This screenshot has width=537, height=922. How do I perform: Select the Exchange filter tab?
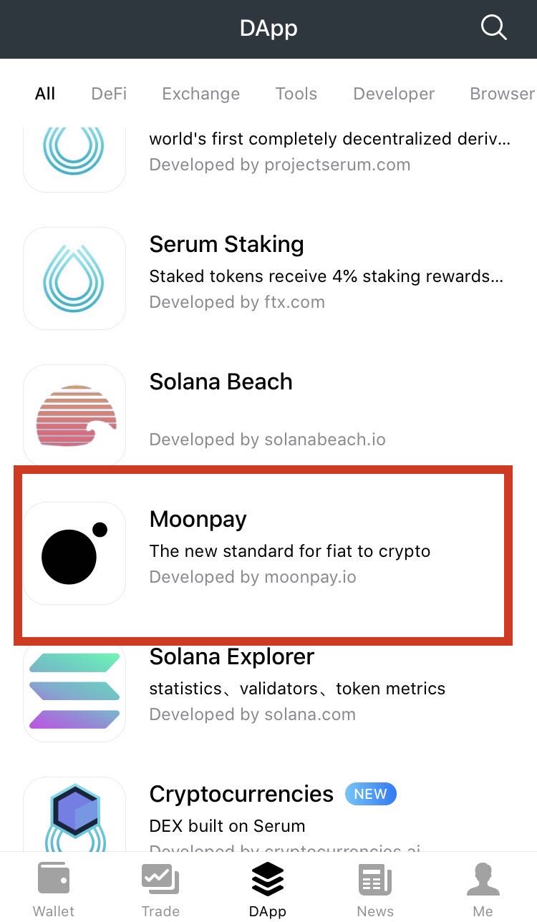(200, 94)
